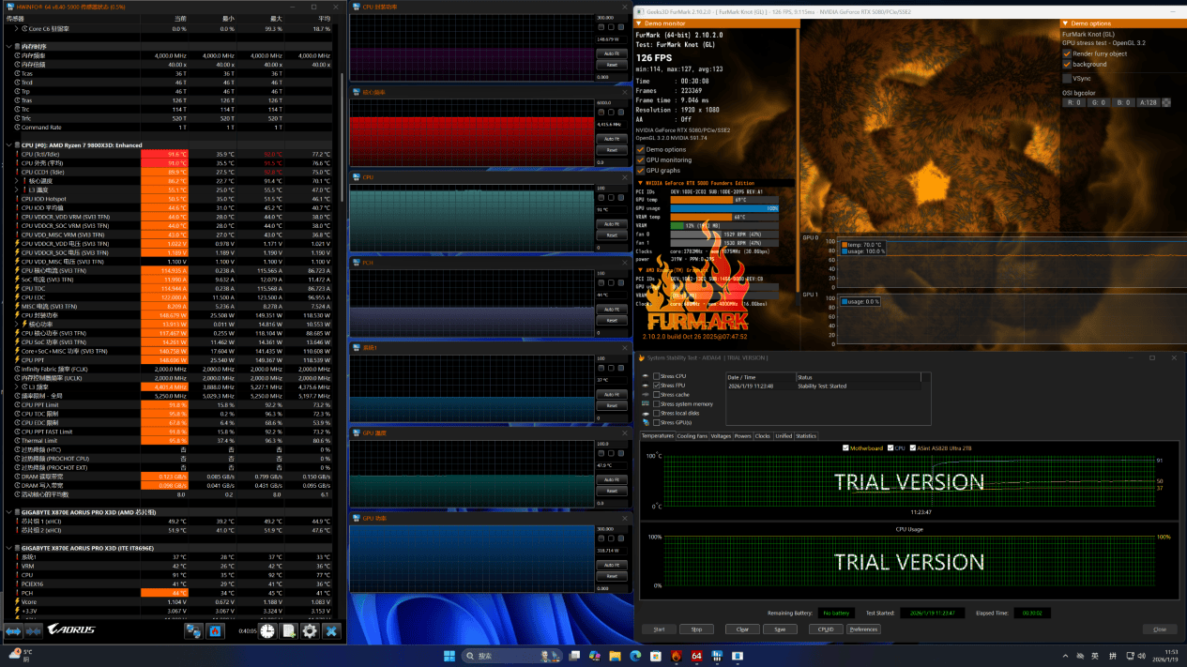This screenshot has width=1187, height=667.
Task: Click the HWiNFO collapse columns arrows icon
Action: click(33, 631)
